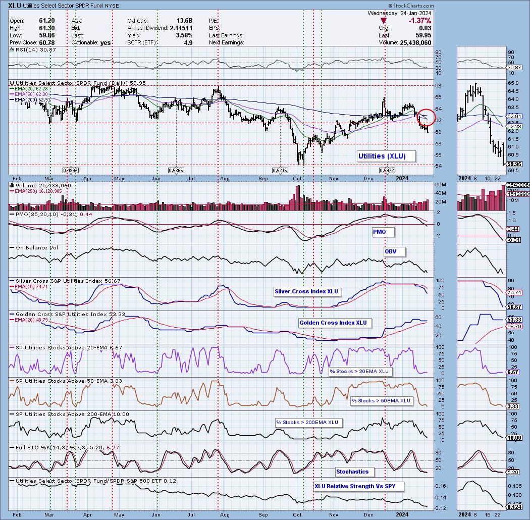Click the -1.37% percent change value

pyautogui.click(x=419, y=21)
